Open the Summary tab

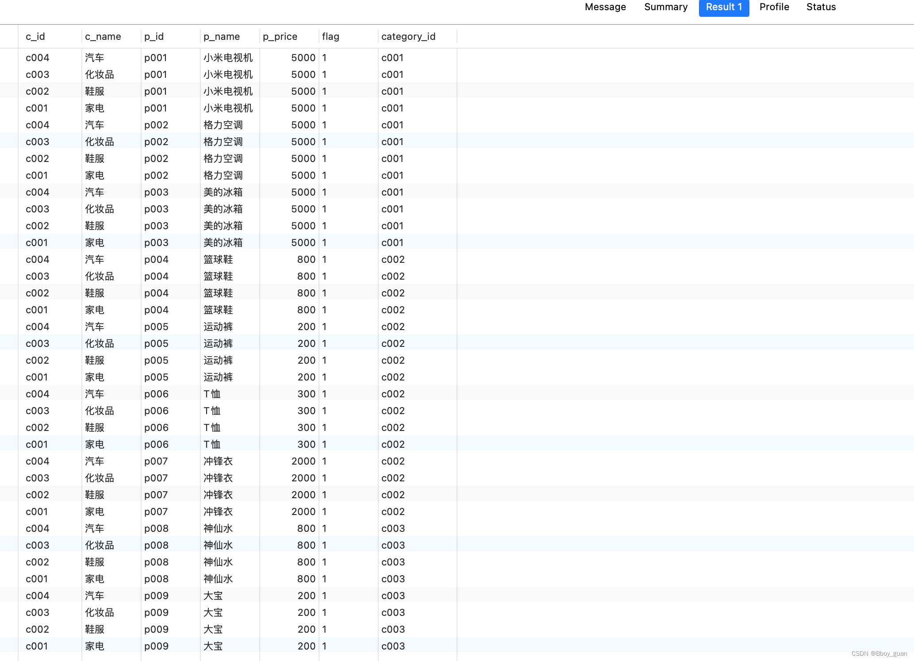(665, 7)
